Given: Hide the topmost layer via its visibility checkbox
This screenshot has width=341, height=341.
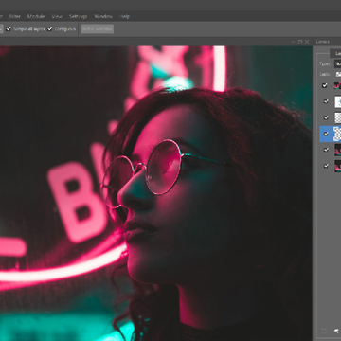Looking at the screenshot, I should point(324,85).
